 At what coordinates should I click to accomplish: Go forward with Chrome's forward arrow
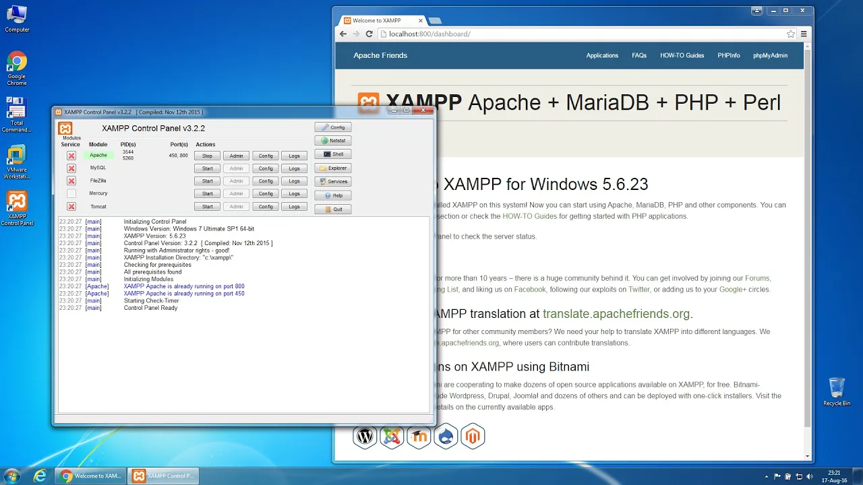356,34
